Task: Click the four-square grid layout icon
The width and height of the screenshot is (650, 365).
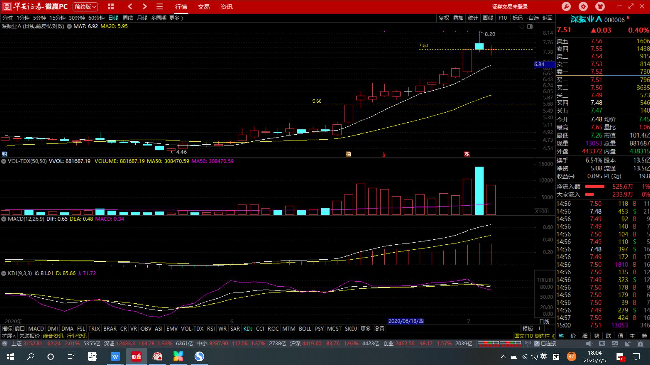Action: pos(111,6)
